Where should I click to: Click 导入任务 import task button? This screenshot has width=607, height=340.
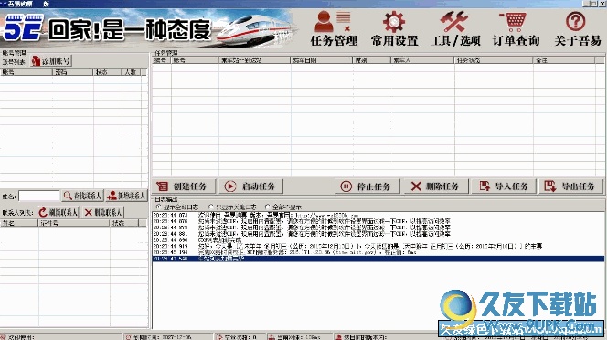point(504,186)
